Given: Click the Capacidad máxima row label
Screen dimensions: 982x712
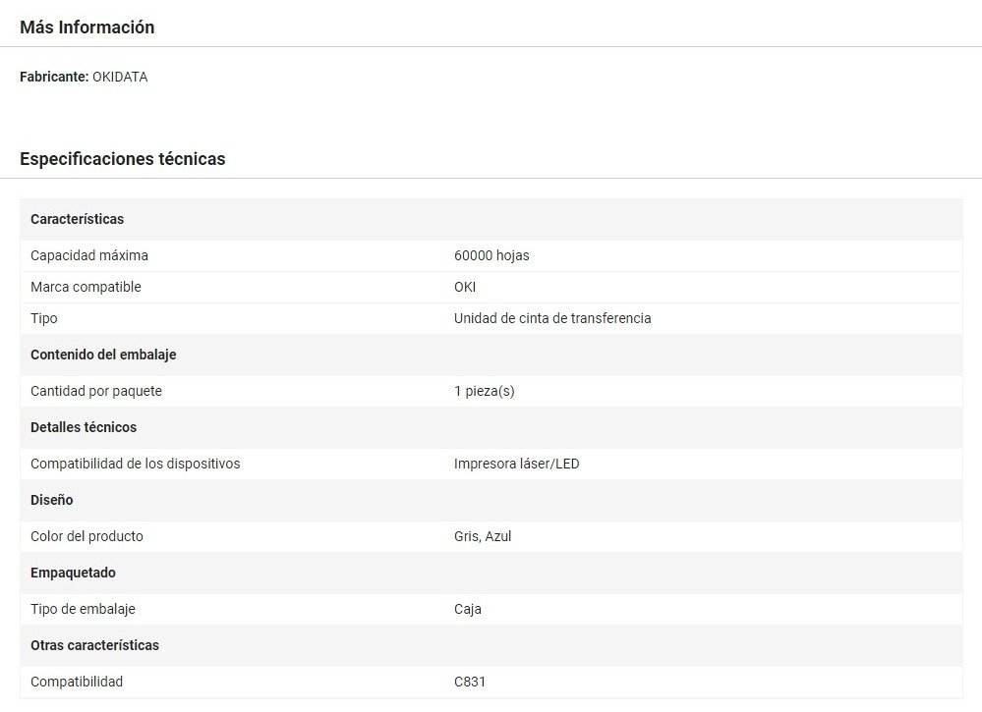Looking at the screenshot, I should (x=89, y=255).
